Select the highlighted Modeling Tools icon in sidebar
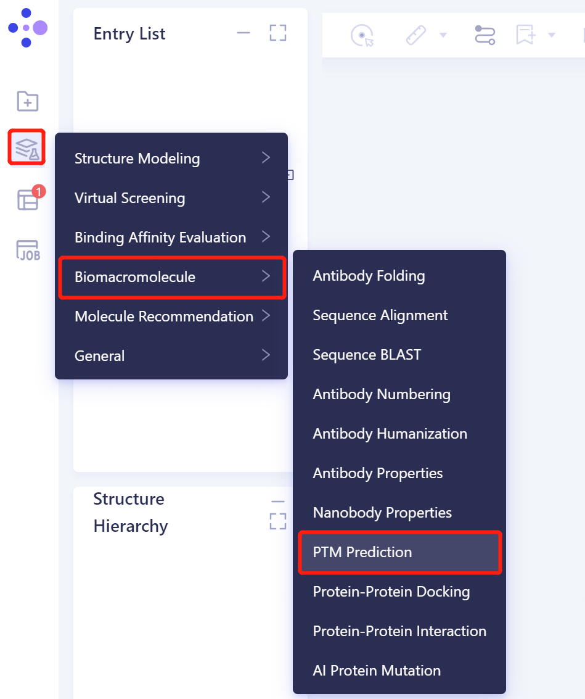The image size is (585, 699). click(27, 147)
